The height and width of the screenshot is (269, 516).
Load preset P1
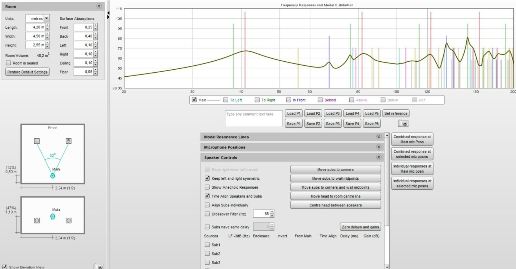coord(294,113)
